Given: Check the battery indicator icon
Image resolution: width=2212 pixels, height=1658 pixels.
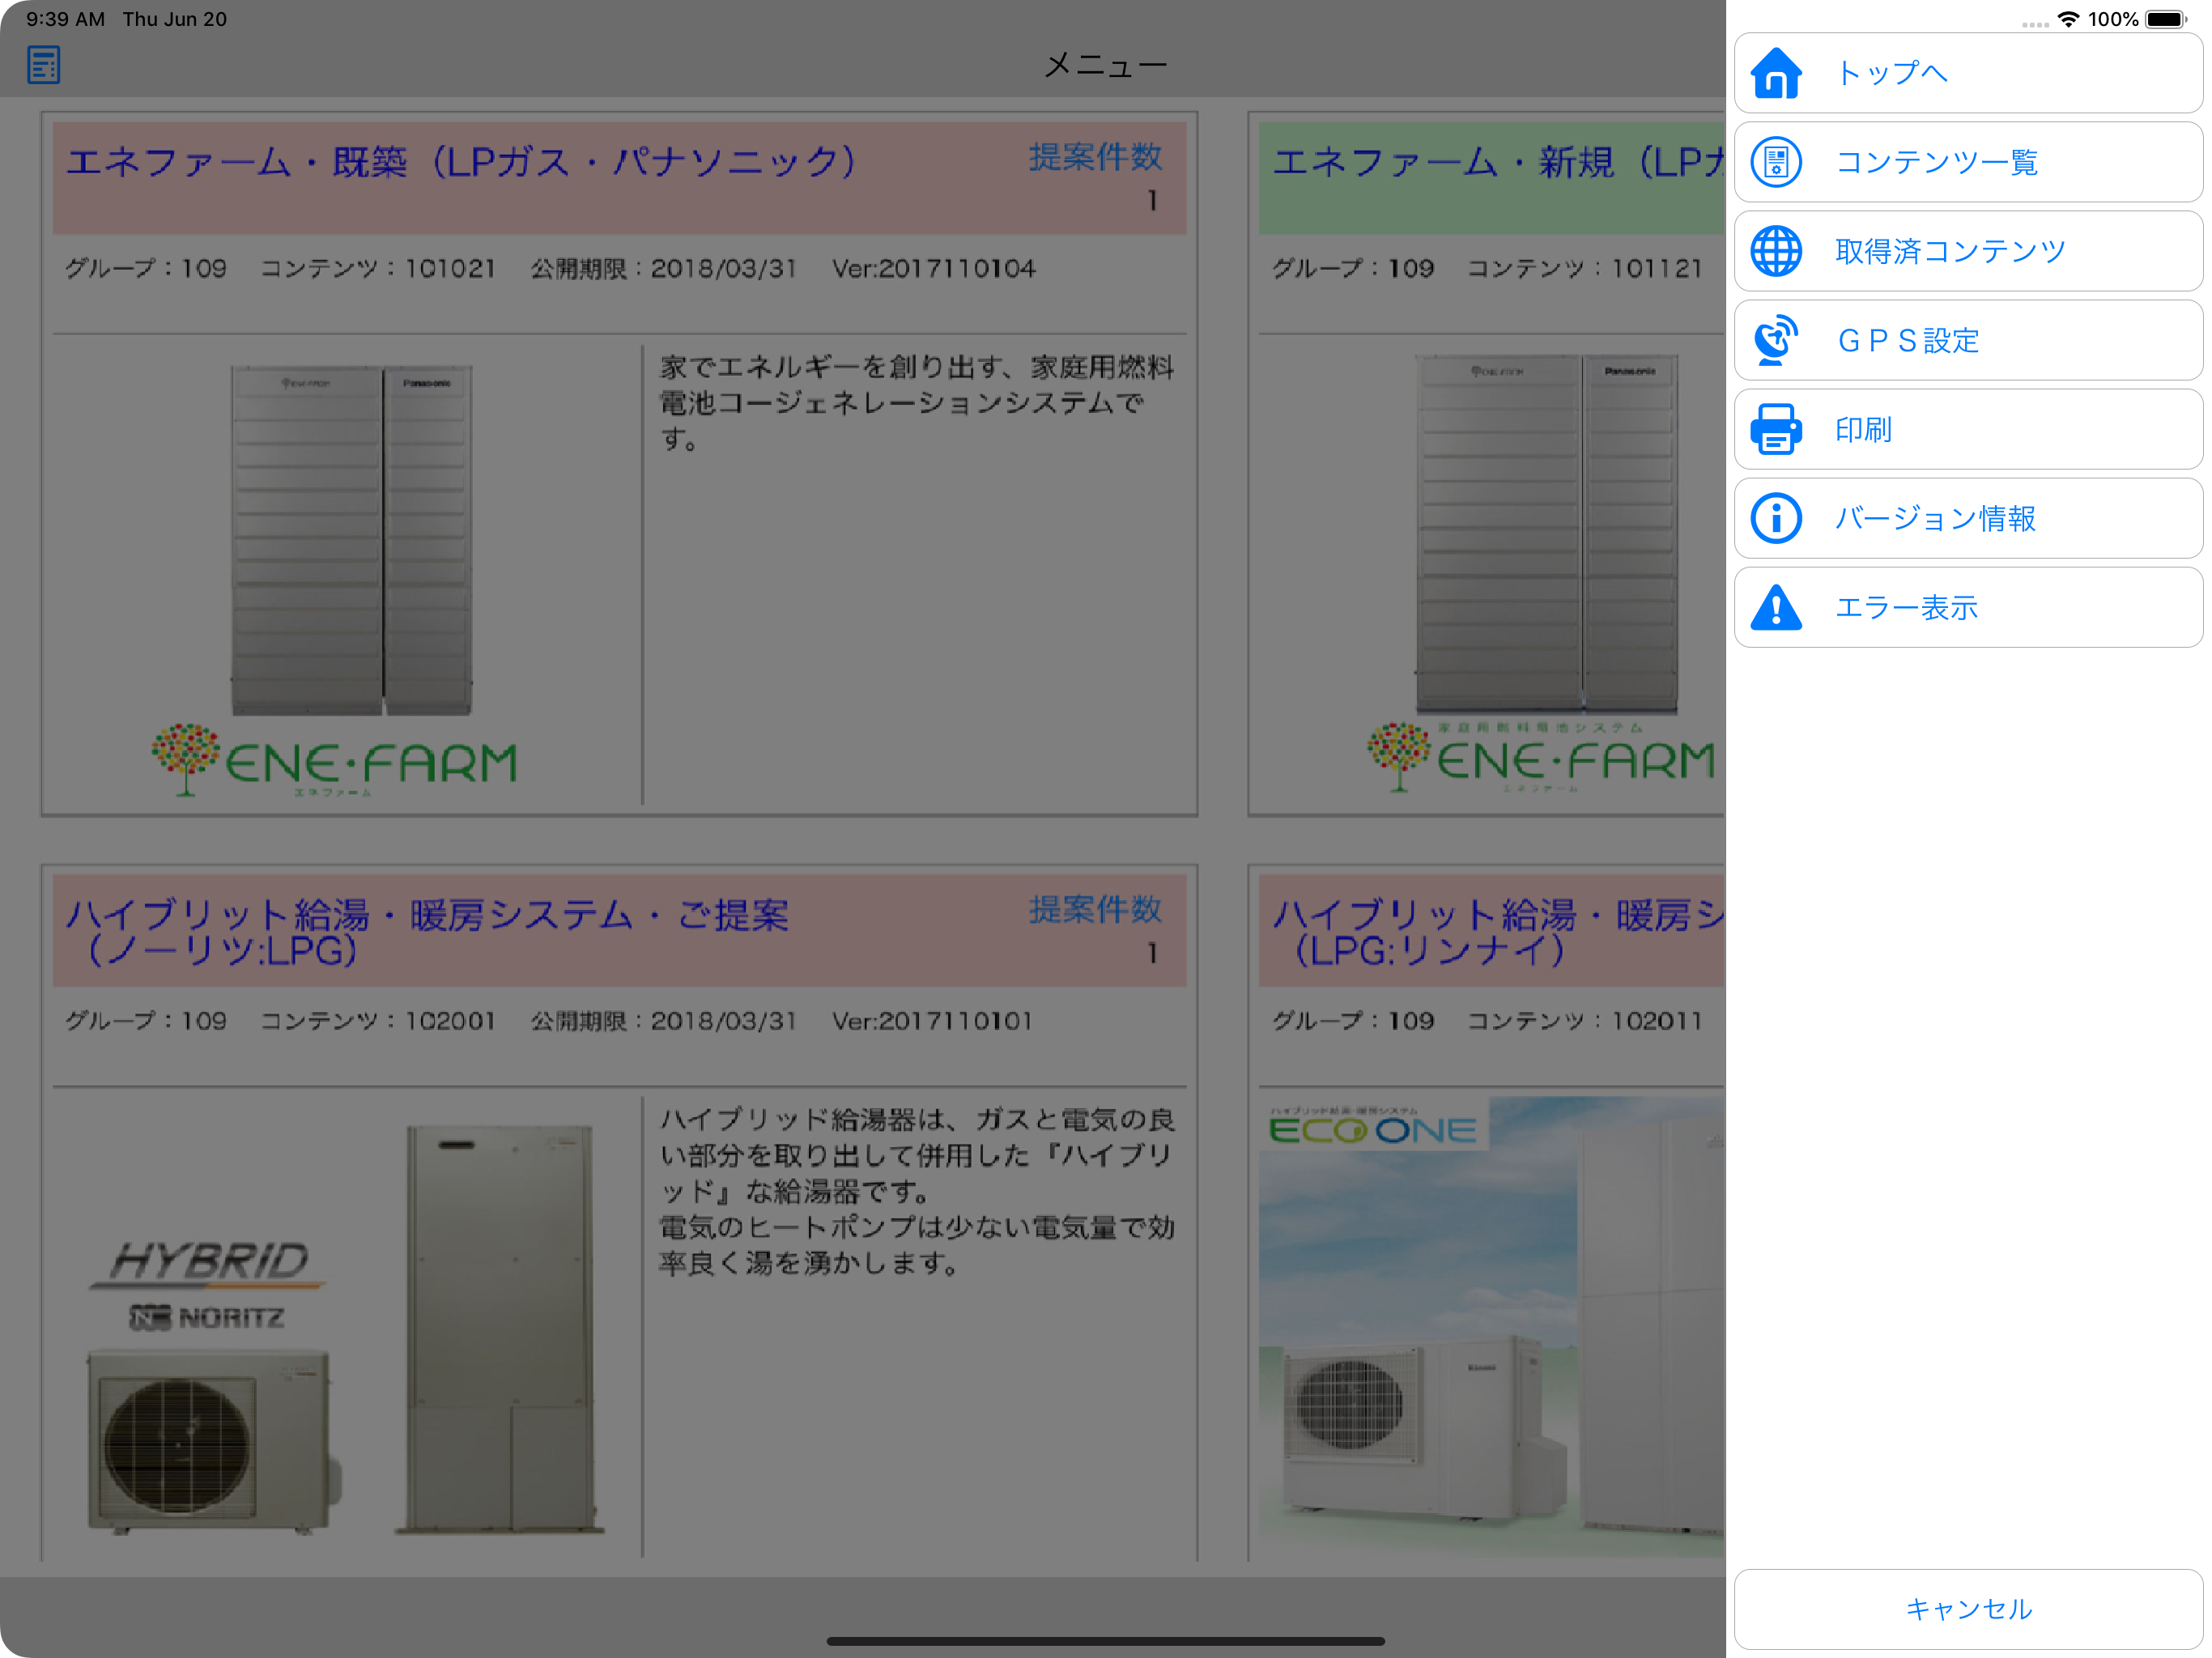Looking at the screenshot, I should [2166, 19].
